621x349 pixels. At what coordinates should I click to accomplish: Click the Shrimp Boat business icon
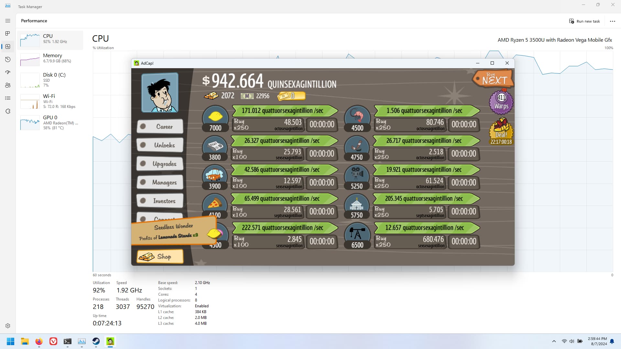click(x=357, y=116)
